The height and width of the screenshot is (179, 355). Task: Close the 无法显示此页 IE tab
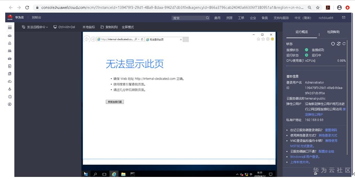click(181, 40)
